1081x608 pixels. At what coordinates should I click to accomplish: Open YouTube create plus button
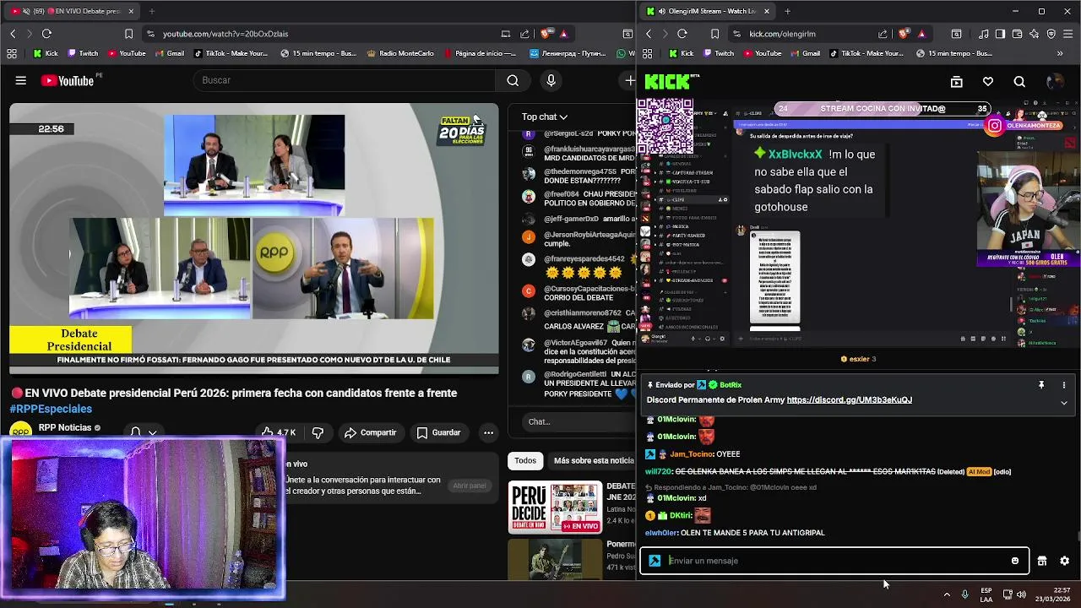[629, 80]
